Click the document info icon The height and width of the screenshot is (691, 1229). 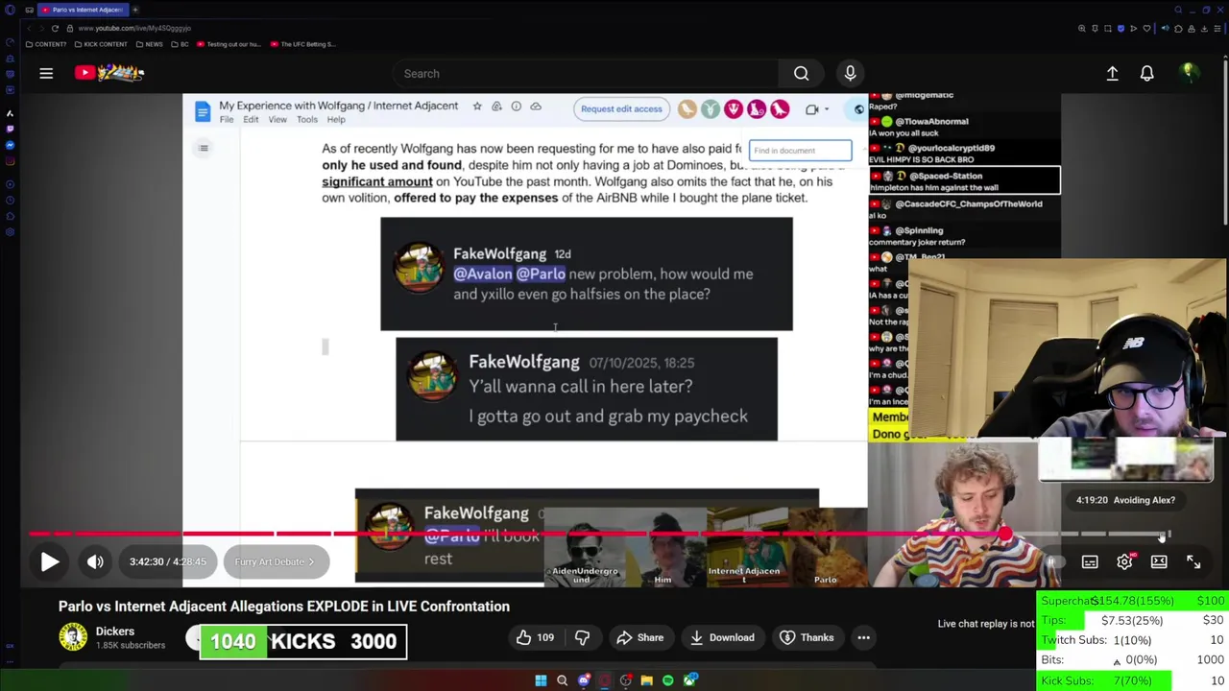(516, 107)
